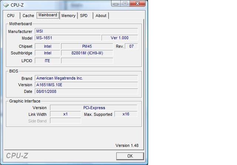Click the Model value MS-1651
This screenshot has height=165, width=237.
[68, 38]
